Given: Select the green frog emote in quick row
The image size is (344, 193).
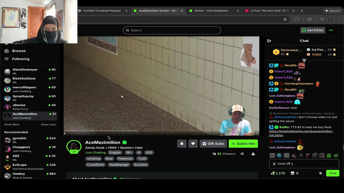Looking at the screenshot, I should click(329, 155).
